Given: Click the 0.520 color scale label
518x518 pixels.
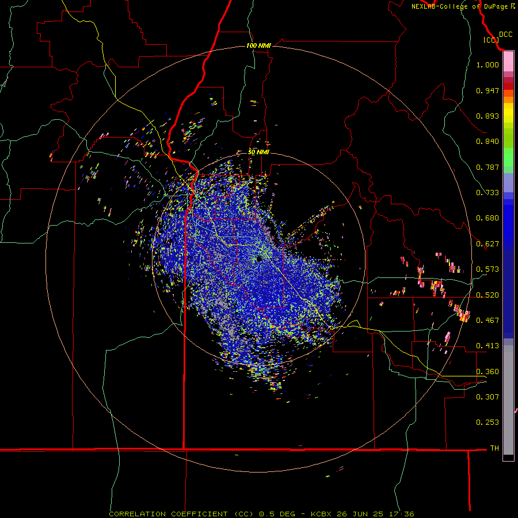Looking at the screenshot, I should [x=487, y=295].
